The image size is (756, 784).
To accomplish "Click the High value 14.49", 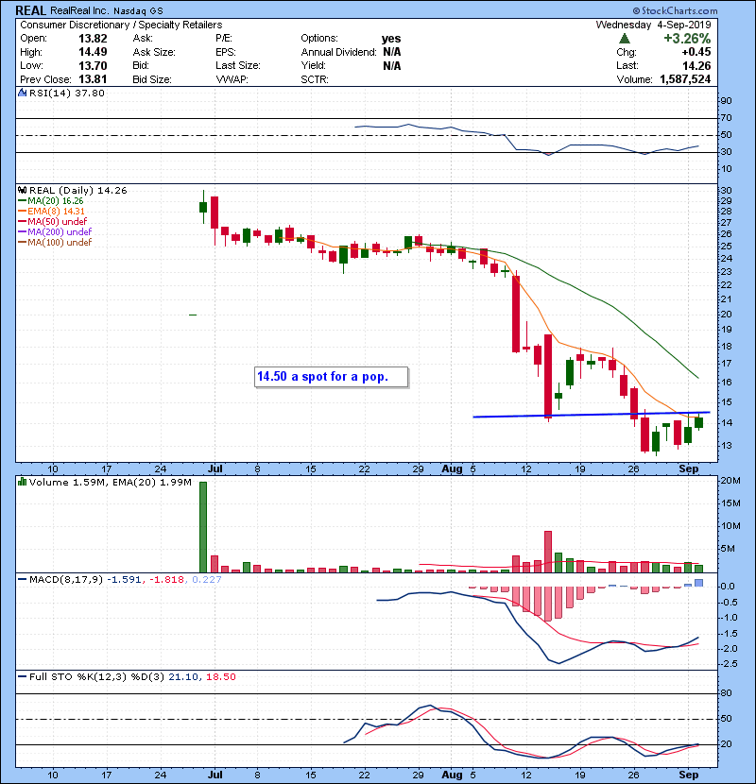I will 93,52.
